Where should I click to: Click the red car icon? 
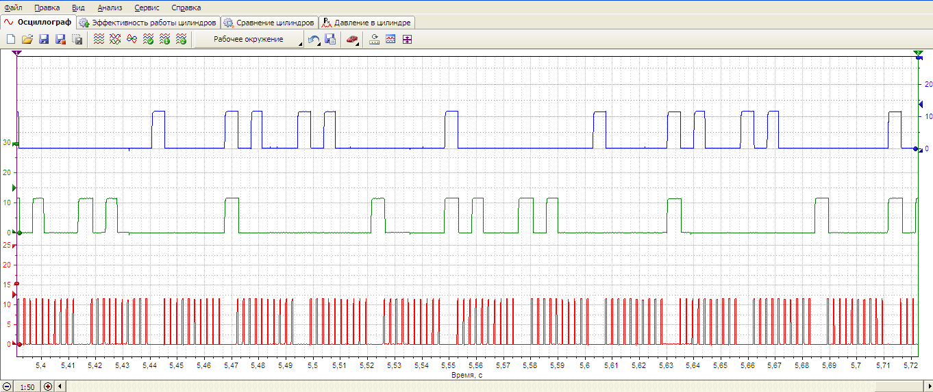pos(351,40)
